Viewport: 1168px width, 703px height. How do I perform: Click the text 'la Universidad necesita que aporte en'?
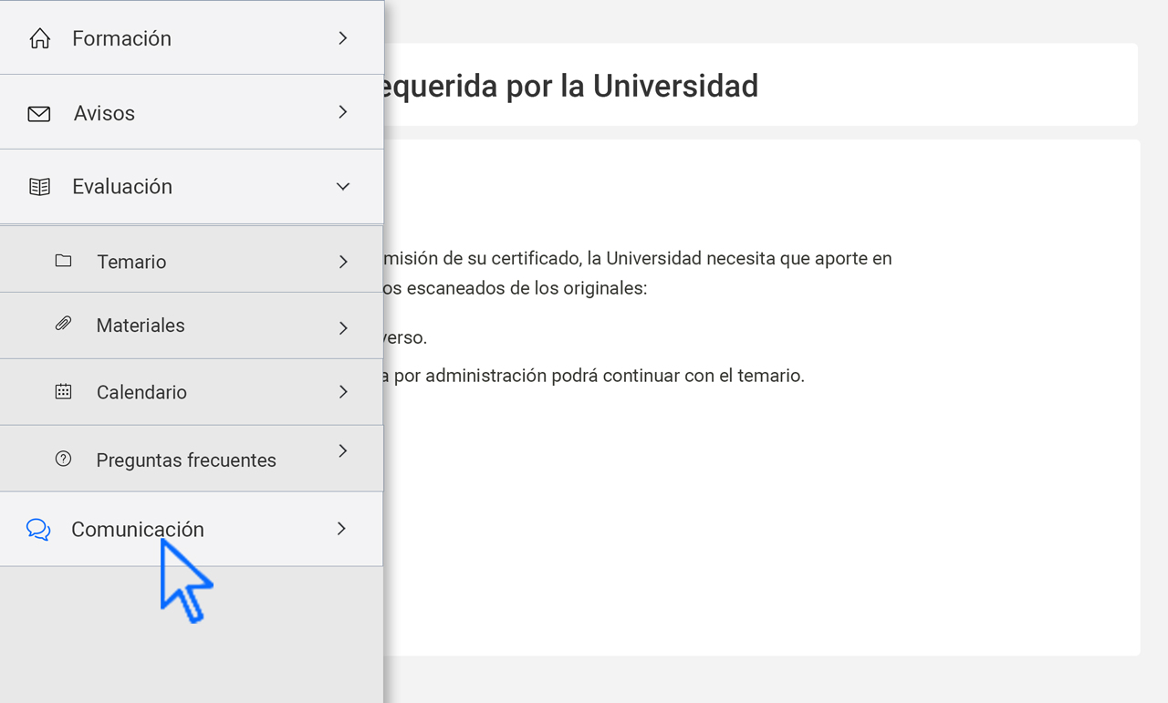click(x=739, y=258)
